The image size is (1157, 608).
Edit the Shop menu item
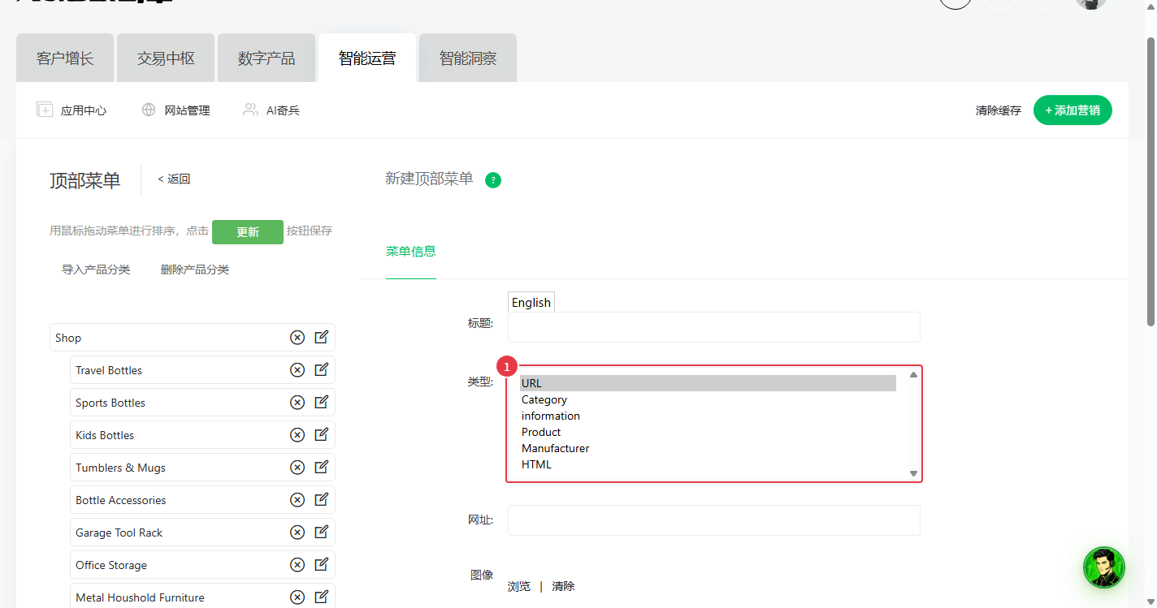pyautogui.click(x=322, y=337)
